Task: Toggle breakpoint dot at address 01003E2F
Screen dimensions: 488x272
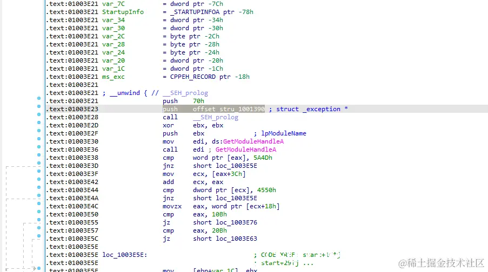Action: [39, 131]
